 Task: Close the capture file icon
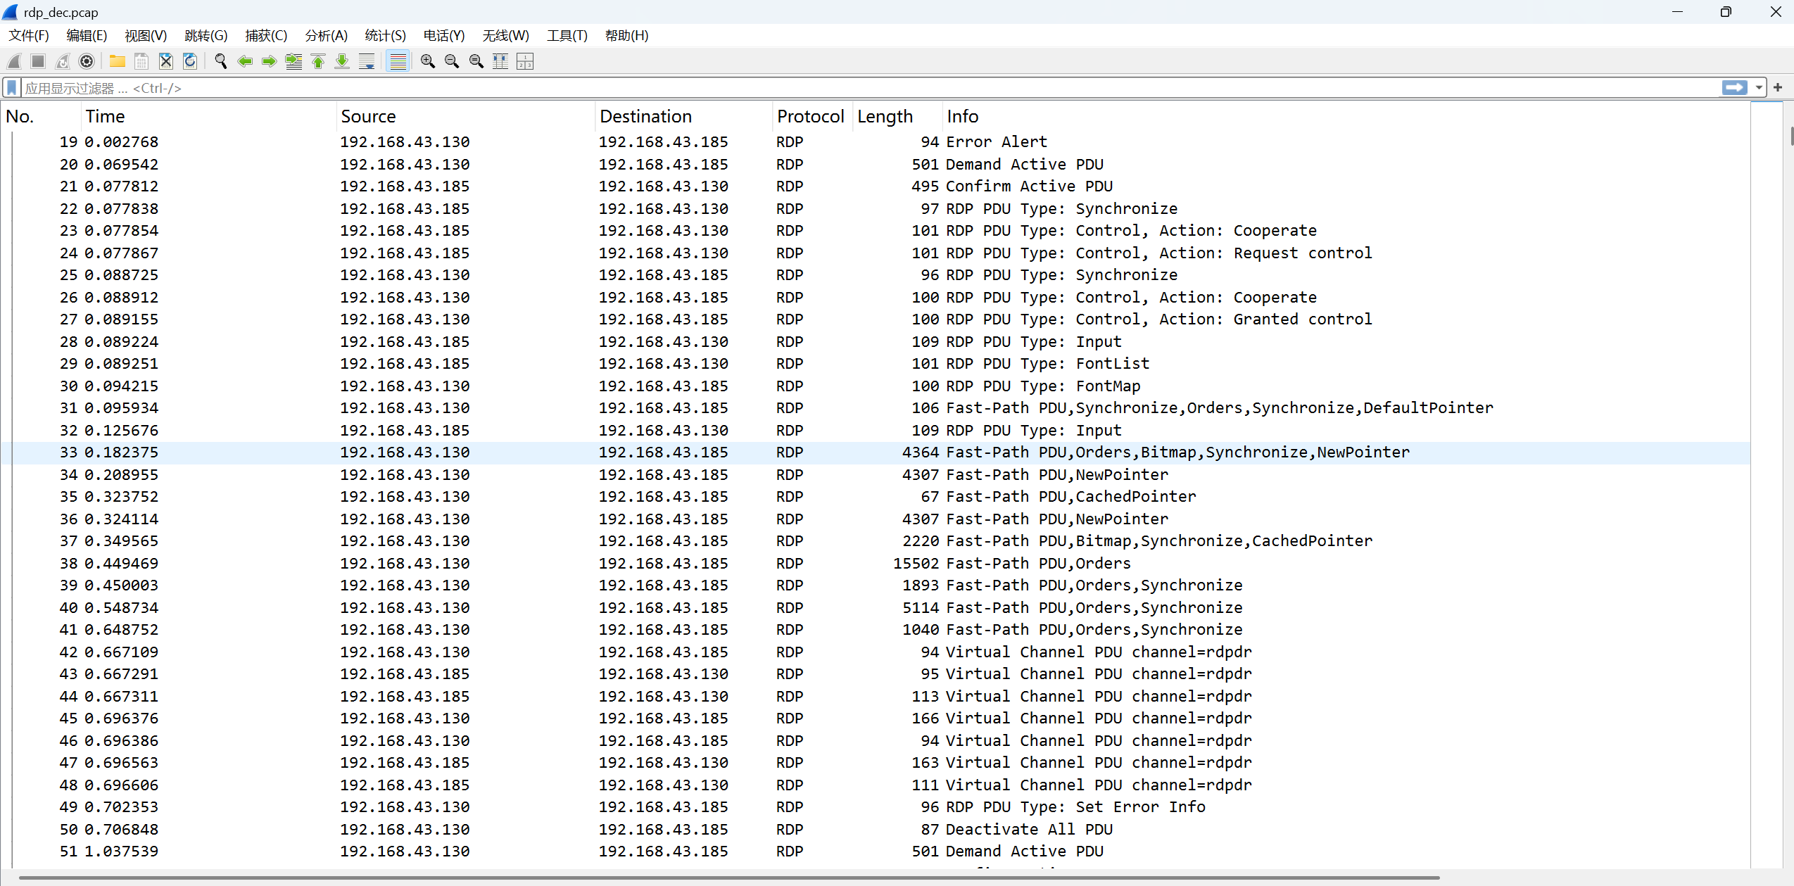165,62
